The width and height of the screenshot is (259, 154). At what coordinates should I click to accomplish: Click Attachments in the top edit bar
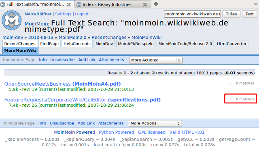[111, 60]
